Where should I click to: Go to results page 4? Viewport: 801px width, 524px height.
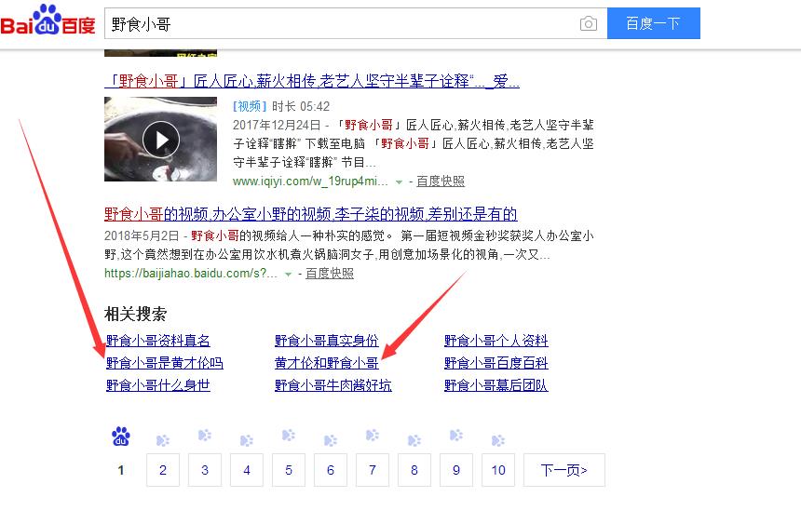[247, 470]
